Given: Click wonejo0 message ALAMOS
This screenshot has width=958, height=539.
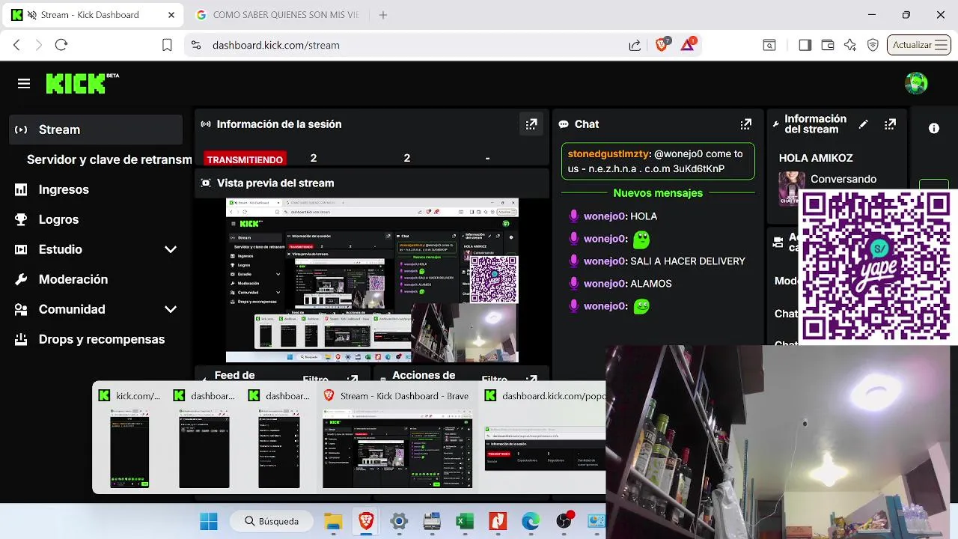Looking at the screenshot, I should [620, 284].
